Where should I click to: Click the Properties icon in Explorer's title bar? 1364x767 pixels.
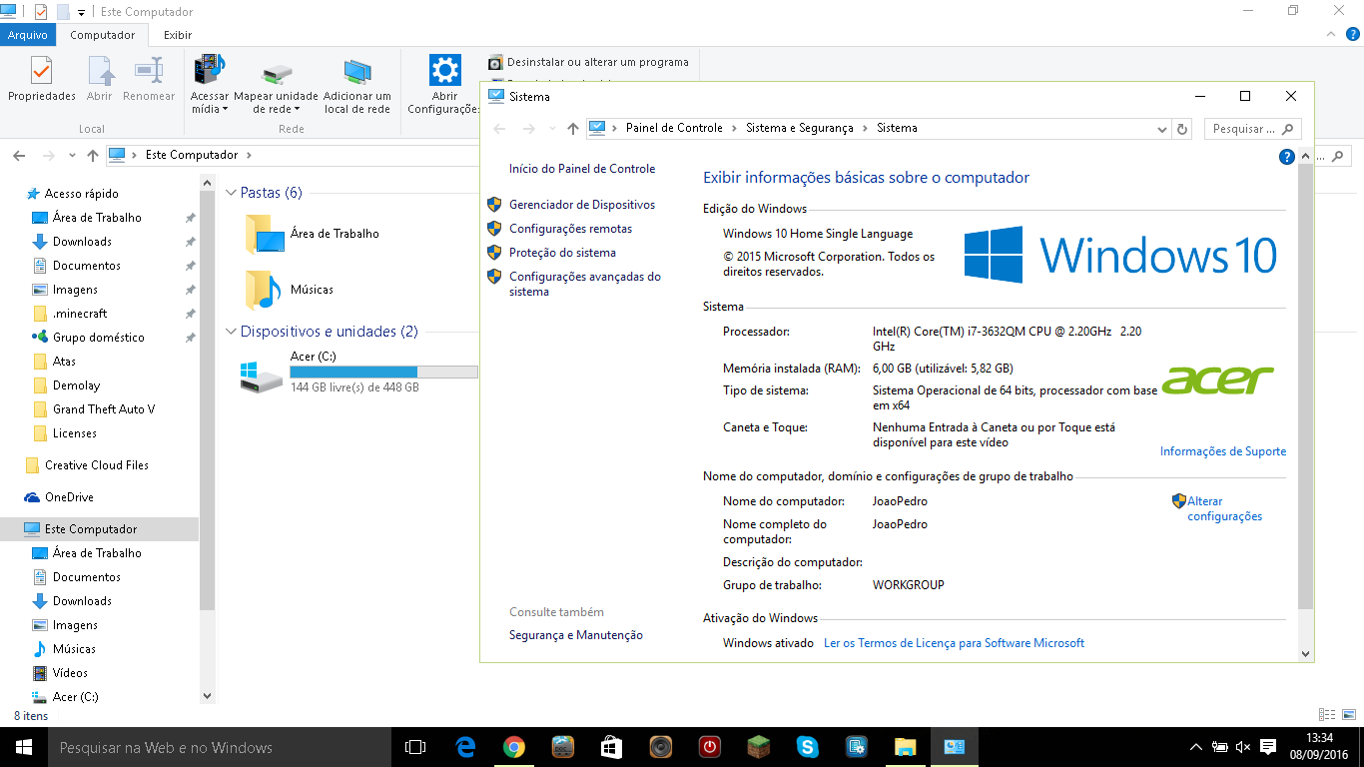click(41, 12)
